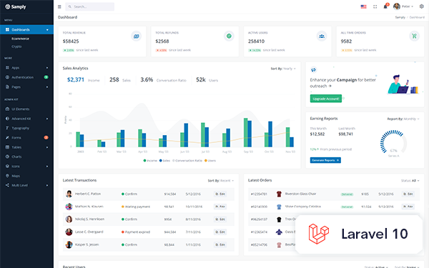Click the Enhance your Campaign link
Image resolution: width=429 pixels, height=268 pixels.
(x=342, y=83)
